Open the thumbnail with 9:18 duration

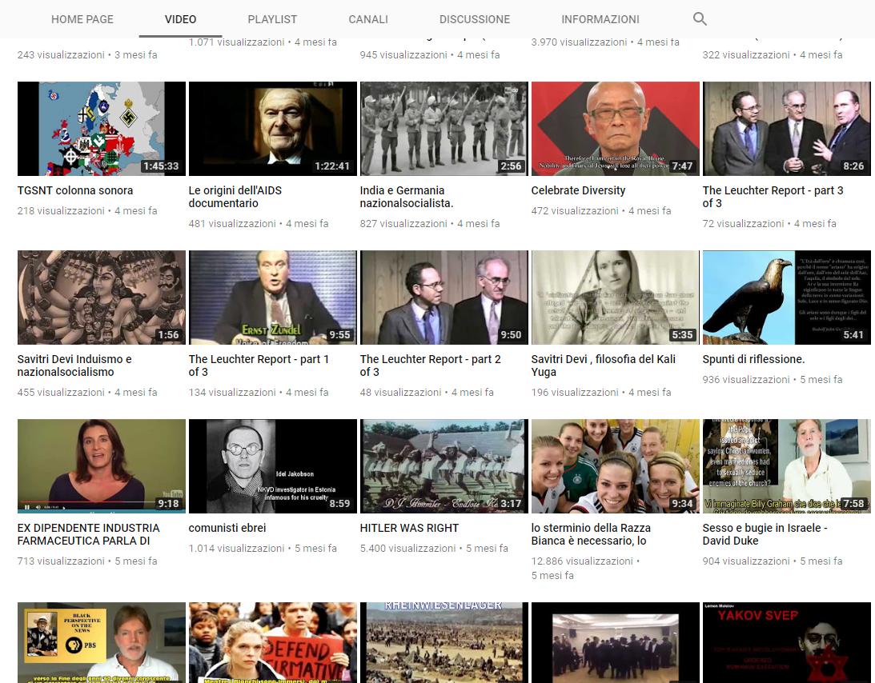[x=101, y=465]
